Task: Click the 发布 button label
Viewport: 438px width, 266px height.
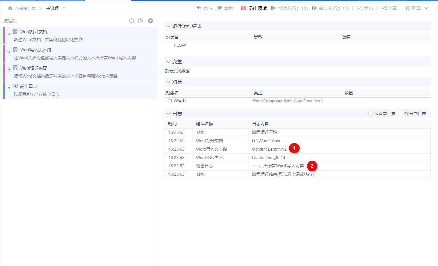Action: (x=368, y=8)
